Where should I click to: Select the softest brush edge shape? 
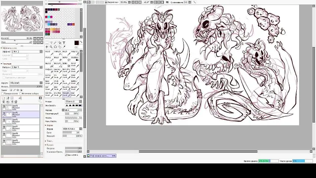click(67, 105)
